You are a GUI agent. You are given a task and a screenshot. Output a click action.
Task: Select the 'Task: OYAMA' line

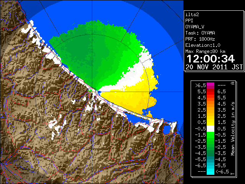200,33
